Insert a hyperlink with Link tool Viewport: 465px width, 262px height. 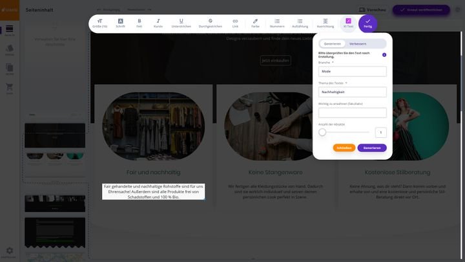(x=235, y=23)
